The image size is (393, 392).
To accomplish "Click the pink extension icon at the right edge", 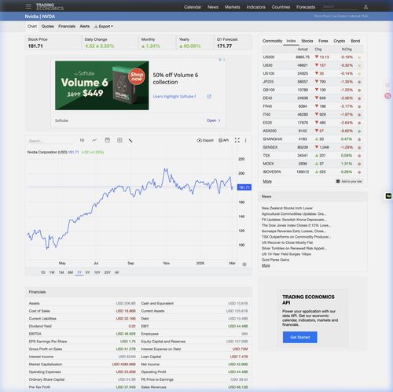I will click(x=387, y=96).
